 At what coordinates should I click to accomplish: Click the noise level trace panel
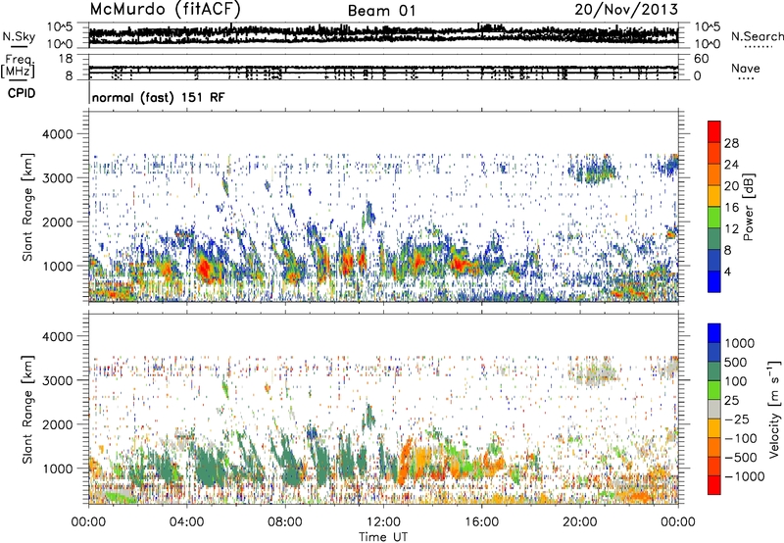click(x=383, y=35)
